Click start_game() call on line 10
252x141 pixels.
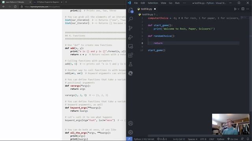pos(157,50)
